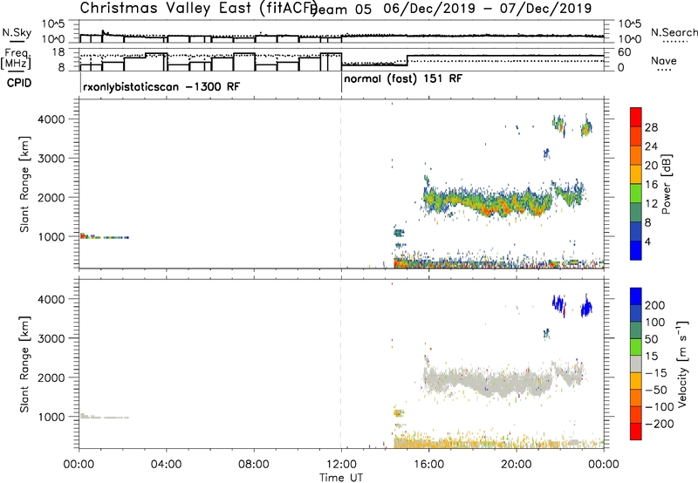Click the '1000' tick in the velocity panel

[52, 417]
